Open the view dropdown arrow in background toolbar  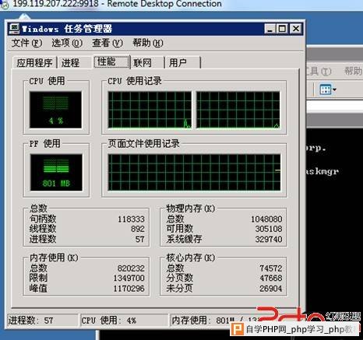[x=334, y=89]
